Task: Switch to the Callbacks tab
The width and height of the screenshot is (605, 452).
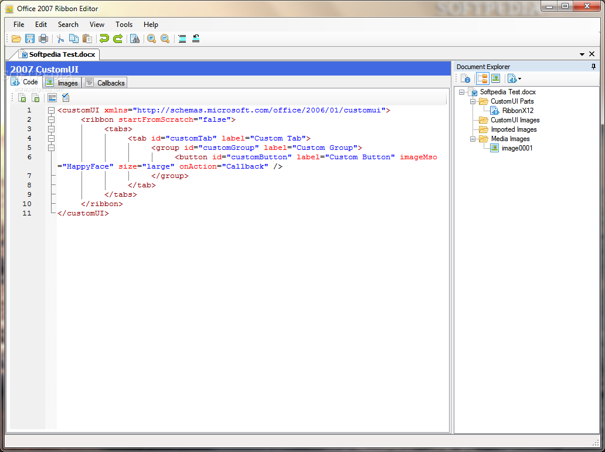Action: [x=106, y=83]
